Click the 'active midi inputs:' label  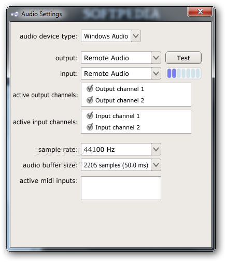[x=49, y=181]
